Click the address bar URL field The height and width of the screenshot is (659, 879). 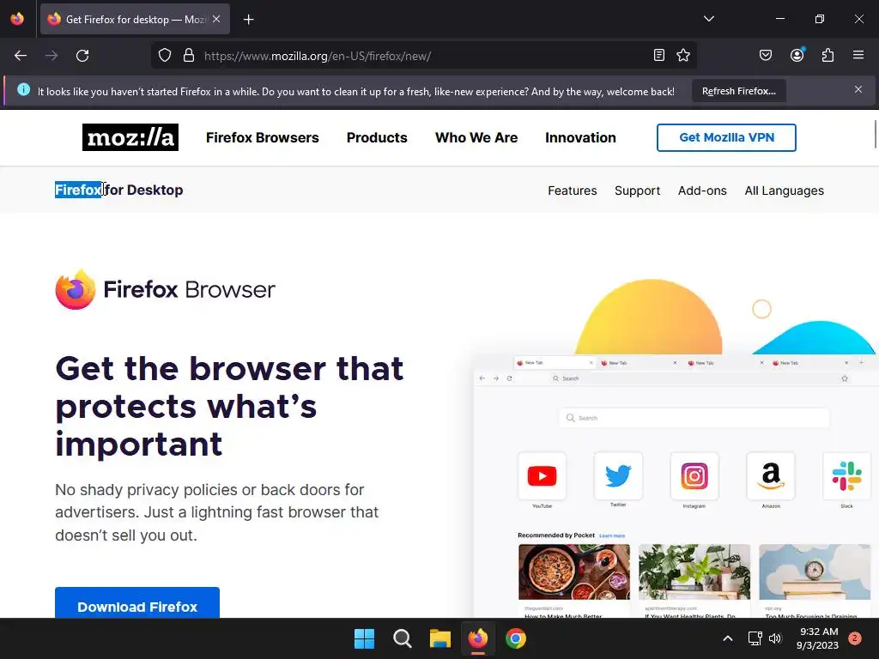point(424,56)
